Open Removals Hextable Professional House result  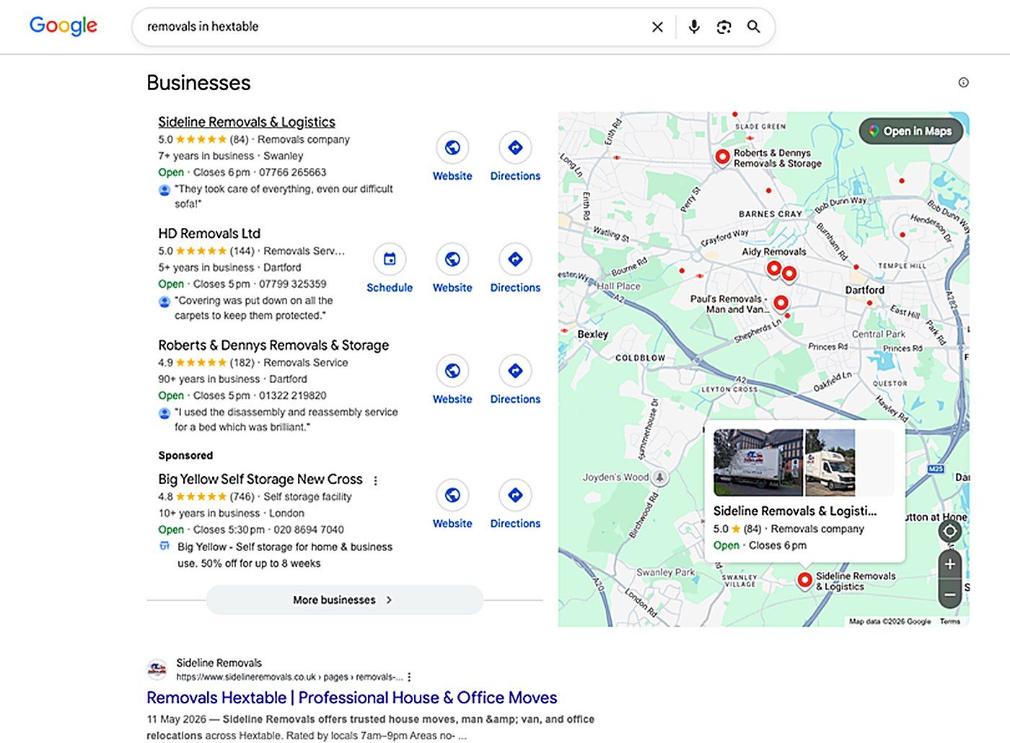tap(352, 698)
